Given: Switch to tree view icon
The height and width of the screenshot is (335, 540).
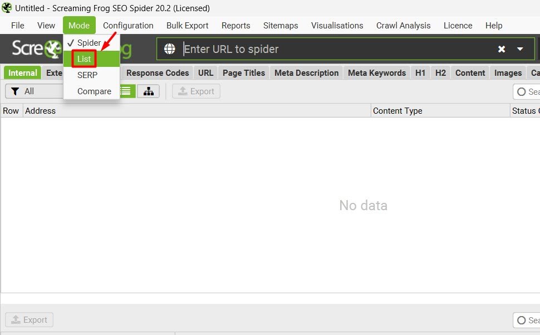Looking at the screenshot, I should click(x=149, y=91).
